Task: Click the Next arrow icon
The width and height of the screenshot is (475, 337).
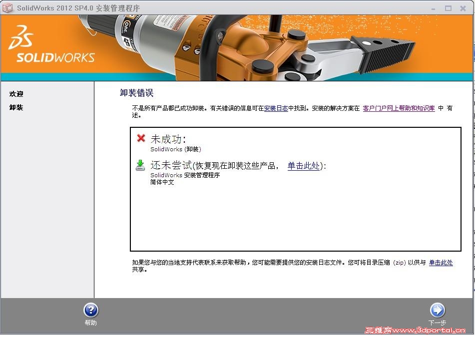Action: [438, 311]
